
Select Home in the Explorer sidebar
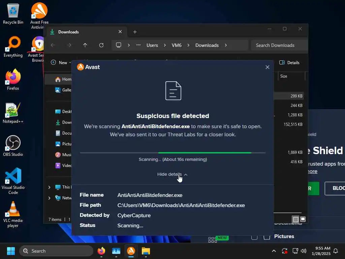click(63, 79)
